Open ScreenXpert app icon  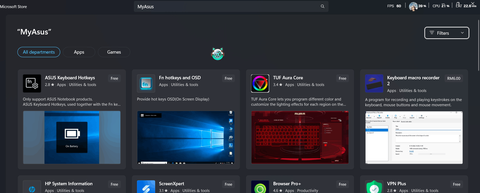click(146, 187)
